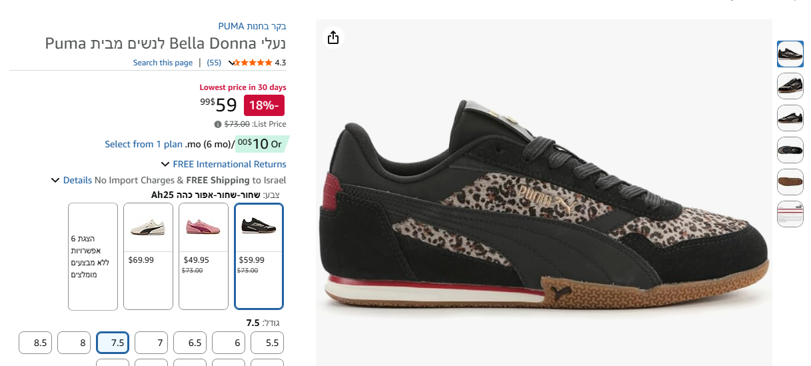Click Search this page link
Viewport: 811px width, 366px height.
coord(163,63)
